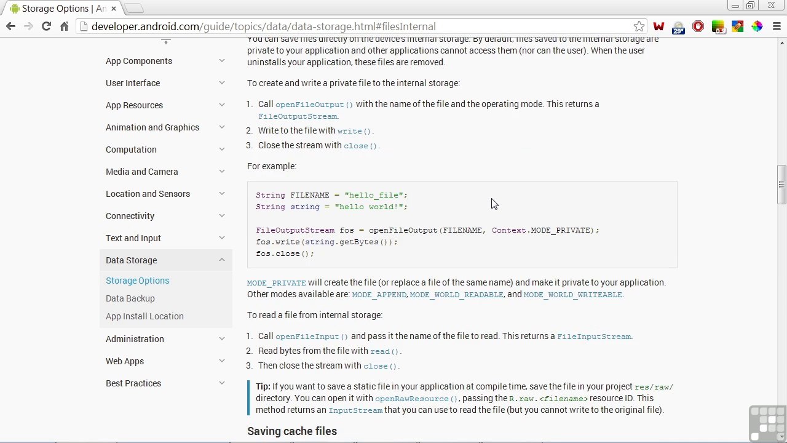Open the red W extension icon
The image size is (787, 443).
click(658, 26)
